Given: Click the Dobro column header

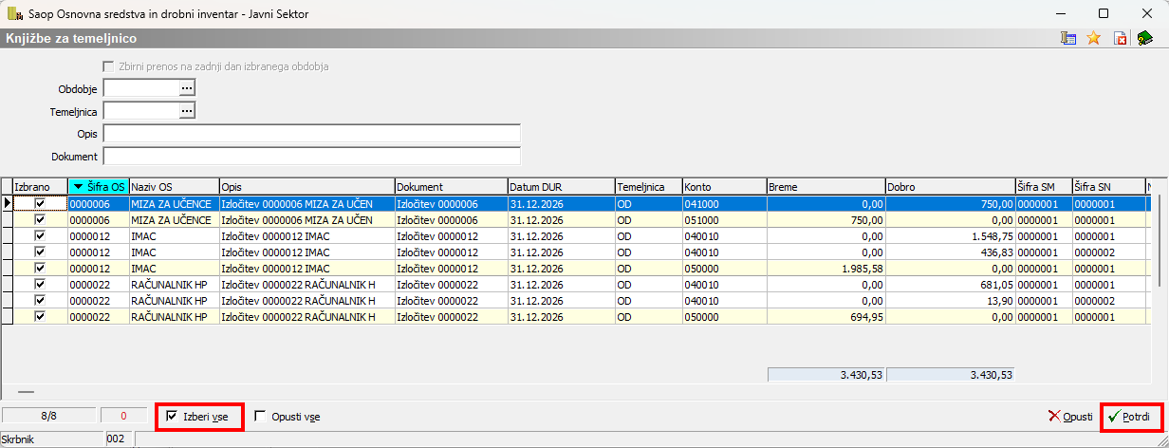Looking at the screenshot, I should coord(949,187).
